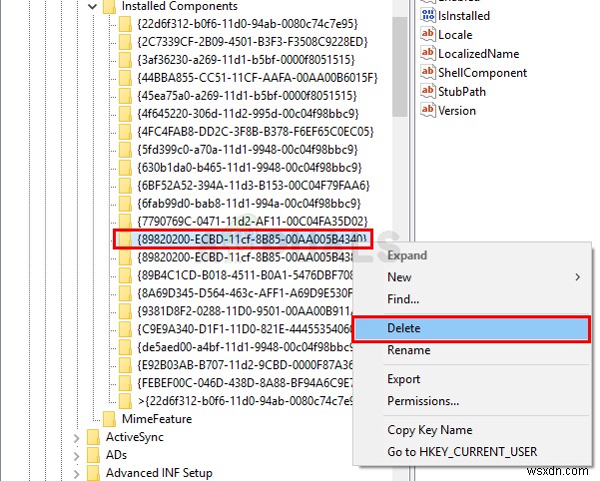The width and height of the screenshot is (600, 481).
Task: Click the Version string value icon
Action: click(428, 111)
